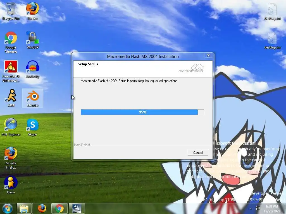Click the installer window title bar text
286x214 pixels.
click(x=143, y=56)
